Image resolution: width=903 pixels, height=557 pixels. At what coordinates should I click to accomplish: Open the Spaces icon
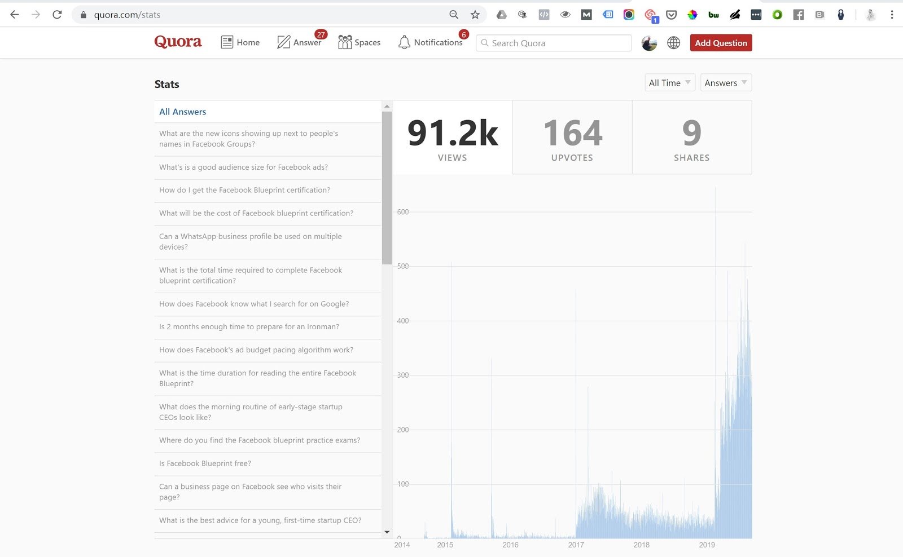(345, 42)
